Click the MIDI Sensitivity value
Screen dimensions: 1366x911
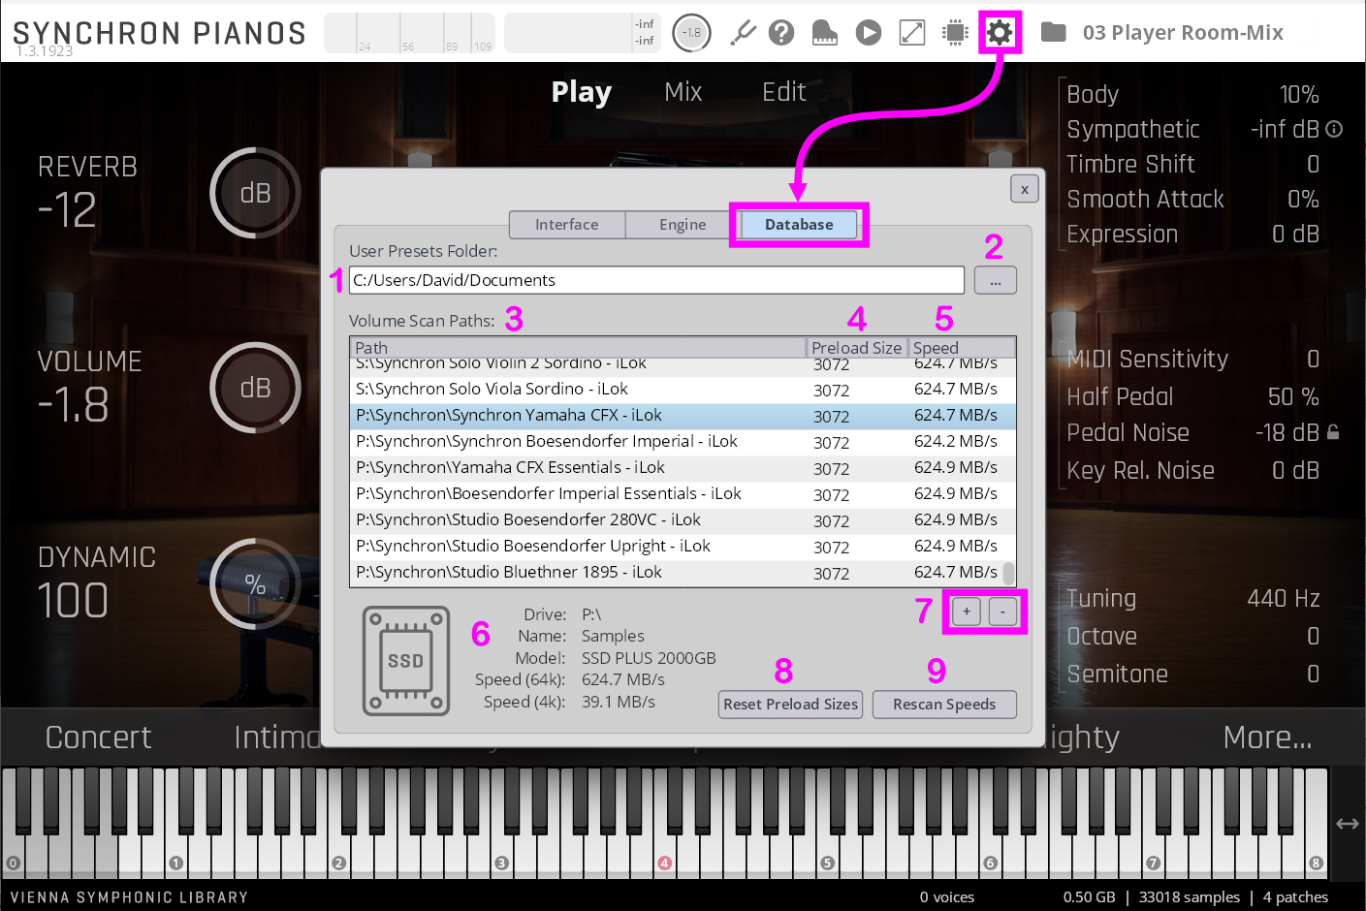[1313, 360]
